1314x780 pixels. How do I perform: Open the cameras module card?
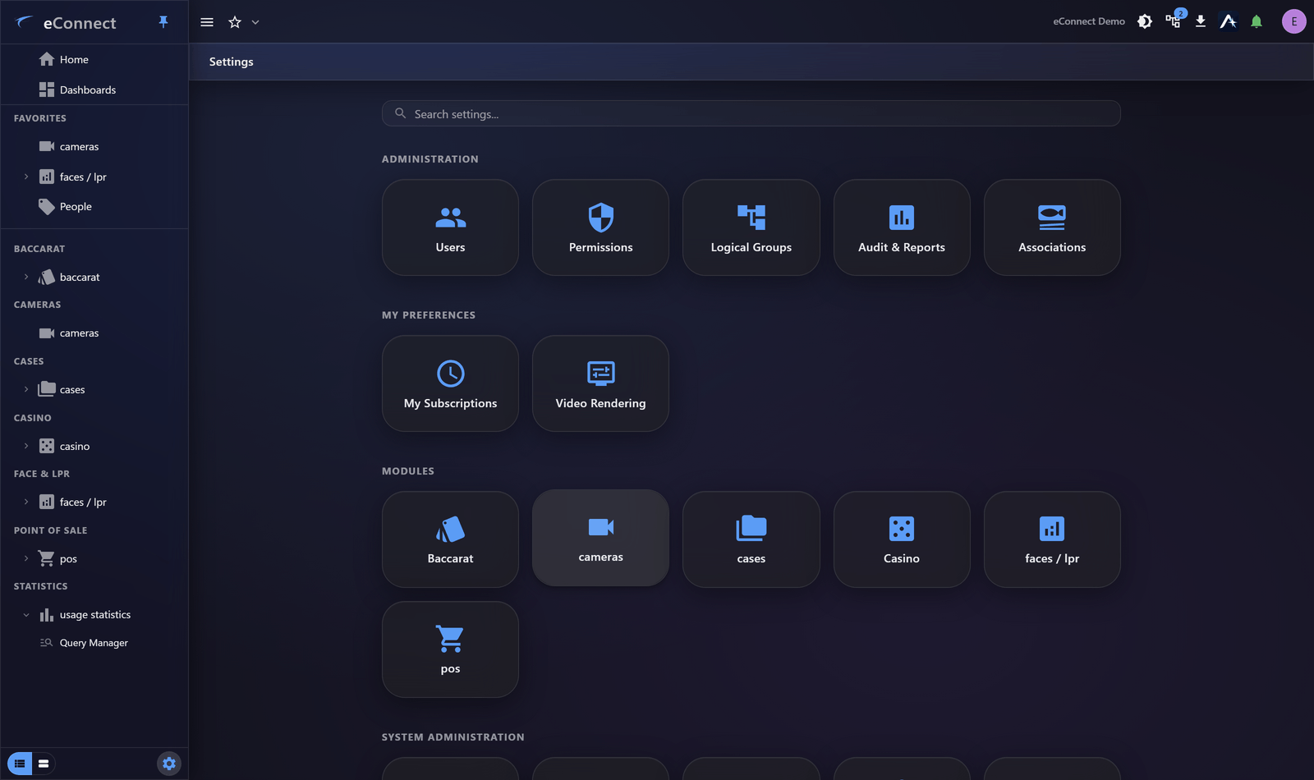click(x=600, y=538)
